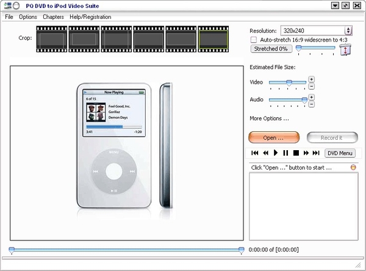This screenshot has width=366, height=271.
Task: Pause the DVD playback
Action: click(285, 153)
